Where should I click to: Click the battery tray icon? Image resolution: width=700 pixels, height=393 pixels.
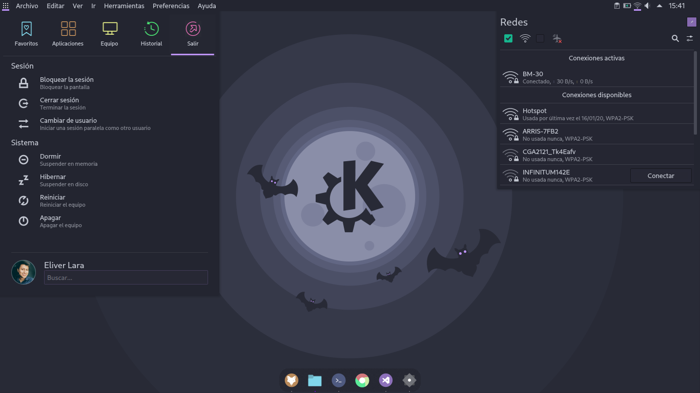click(627, 6)
